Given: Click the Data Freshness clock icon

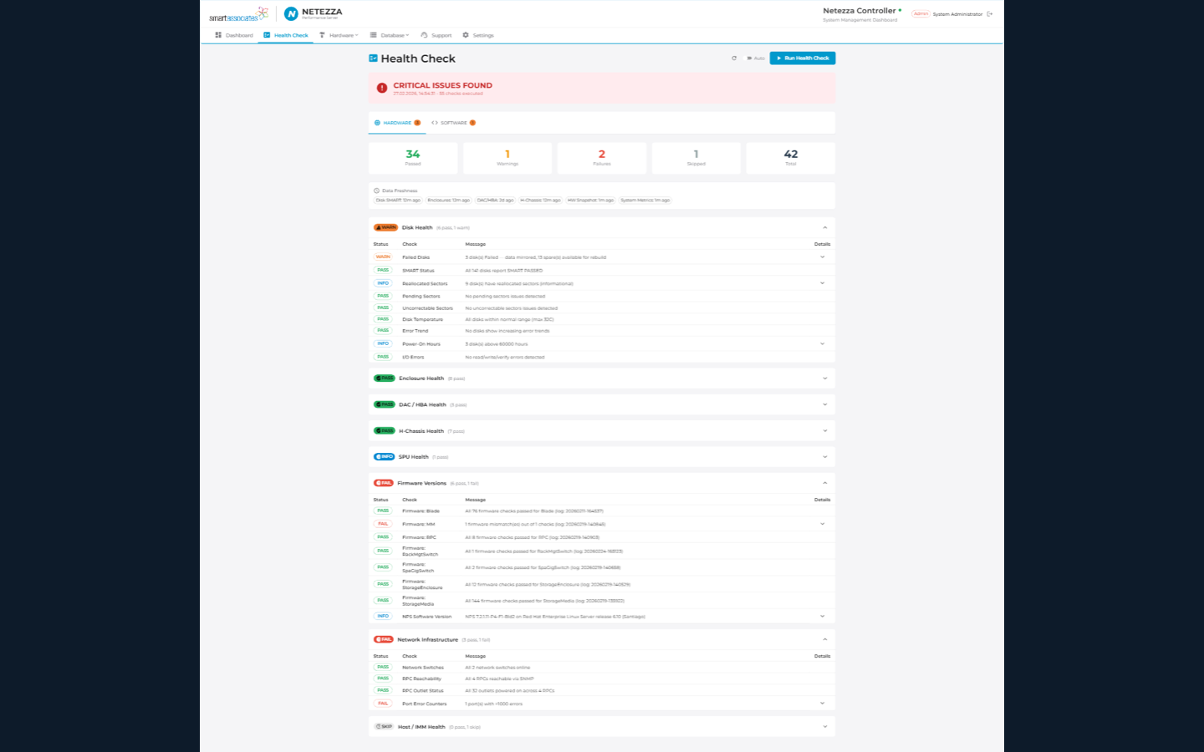Looking at the screenshot, I should 378,190.
